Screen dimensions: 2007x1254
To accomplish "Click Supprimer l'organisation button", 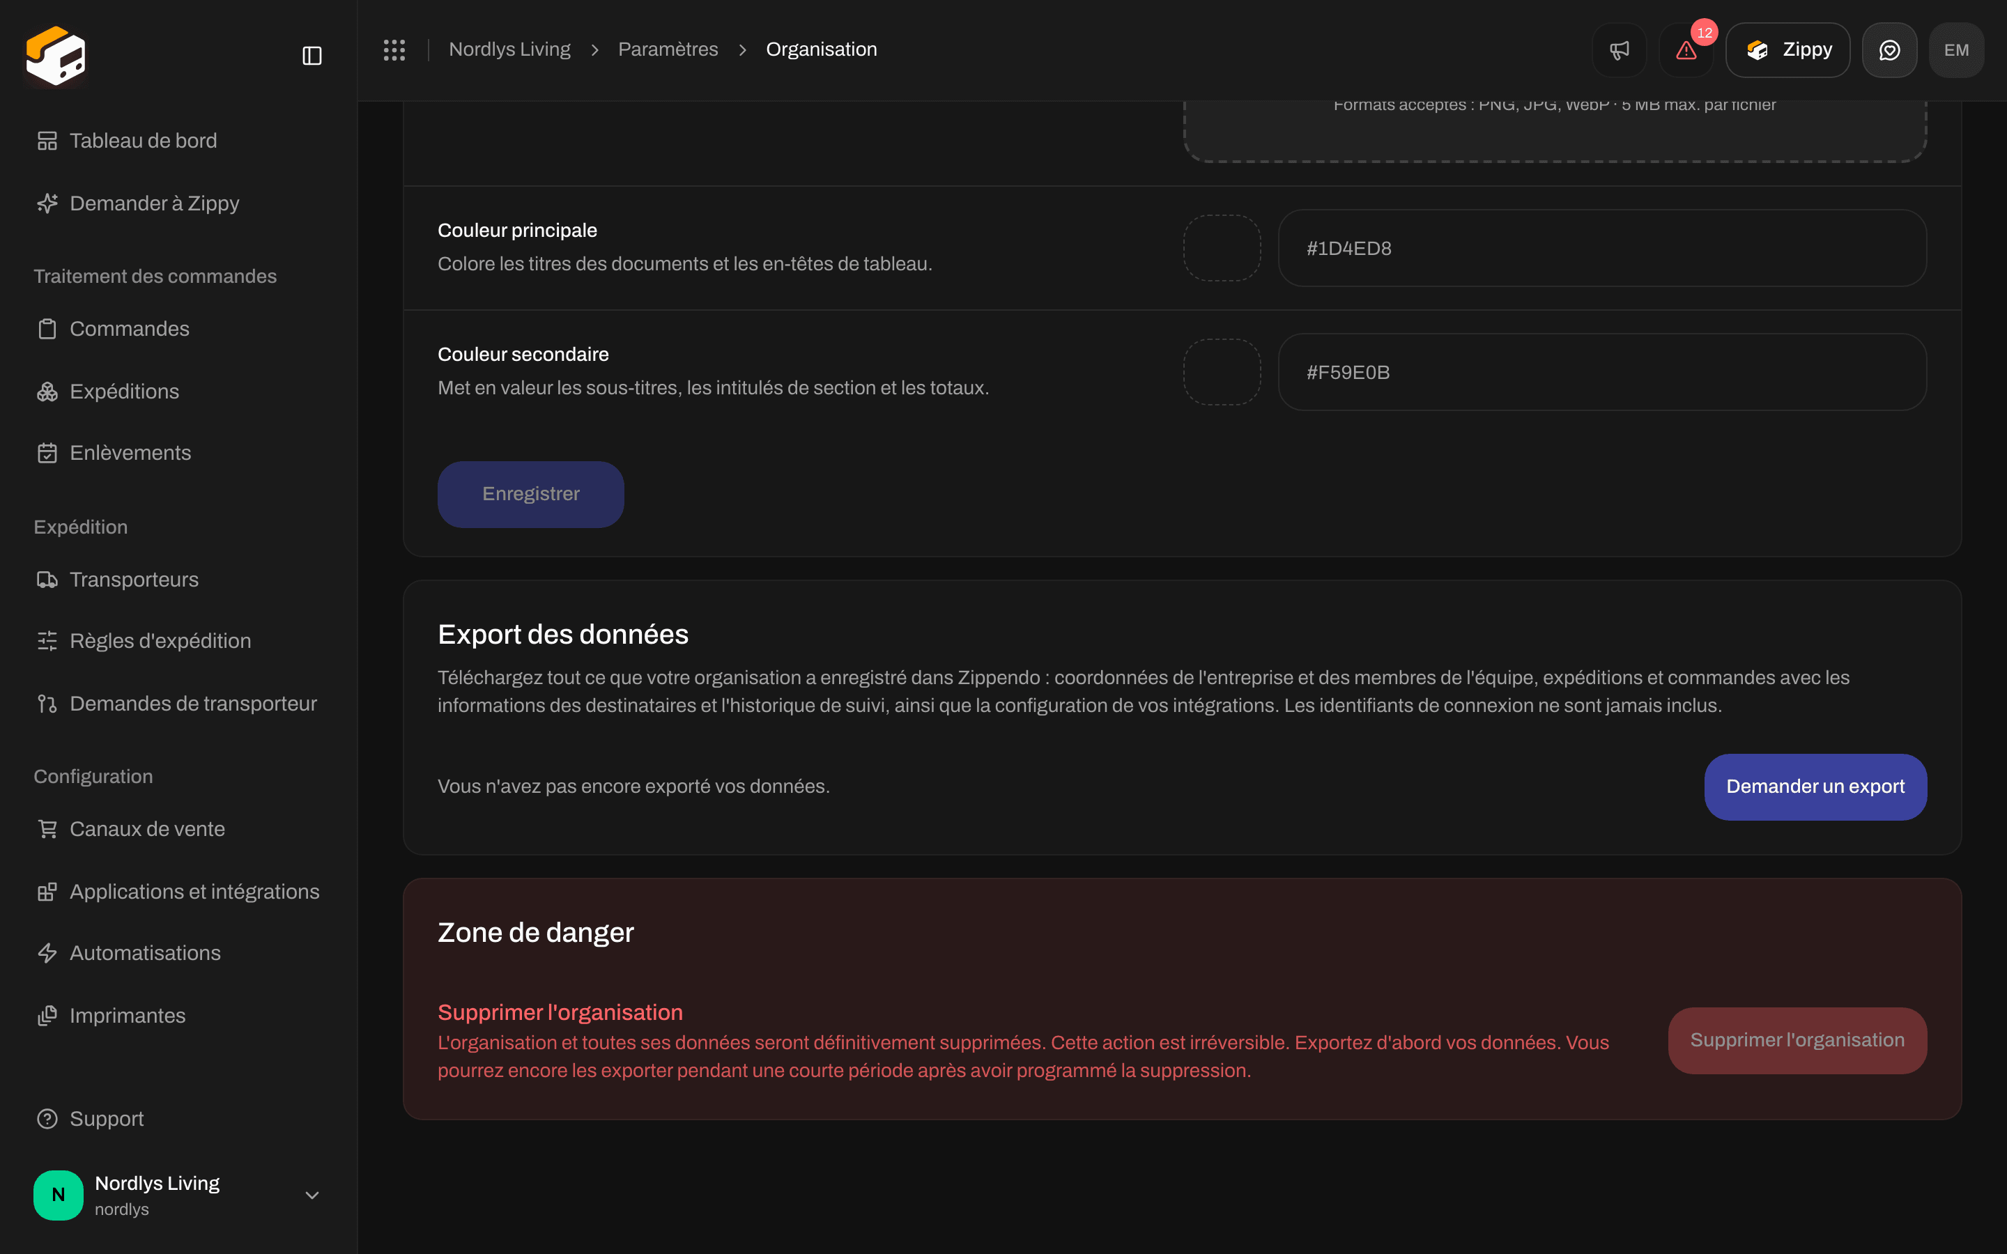I will click(1797, 1040).
